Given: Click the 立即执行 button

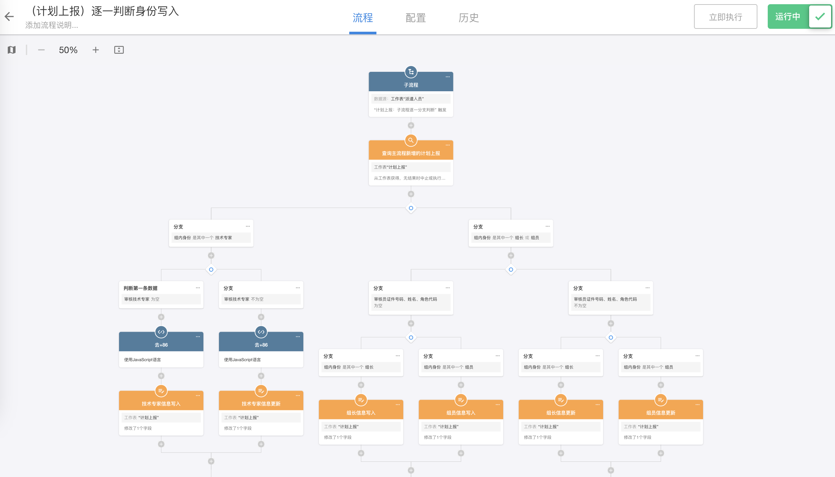Looking at the screenshot, I should 725,17.
